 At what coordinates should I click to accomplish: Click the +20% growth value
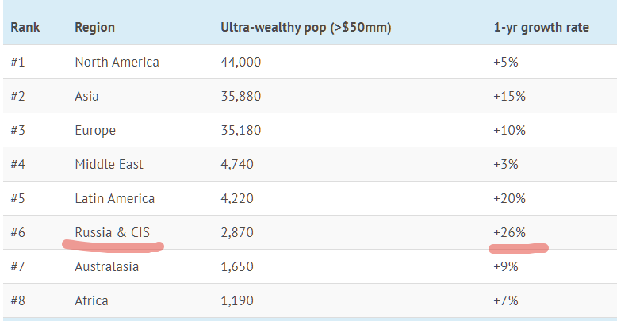(x=509, y=198)
